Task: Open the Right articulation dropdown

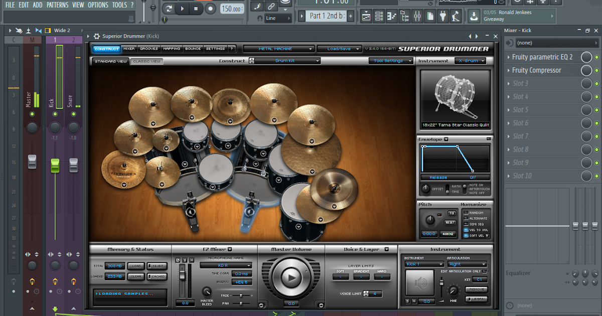Action: click(x=467, y=264)
